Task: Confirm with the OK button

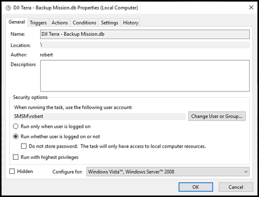Action: point(196,187)
